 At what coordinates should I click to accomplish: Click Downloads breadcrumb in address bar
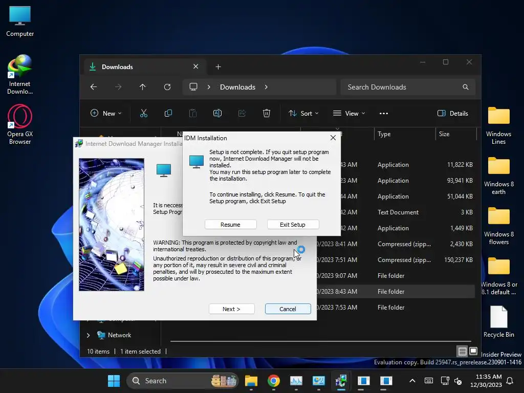coord(237,87)
